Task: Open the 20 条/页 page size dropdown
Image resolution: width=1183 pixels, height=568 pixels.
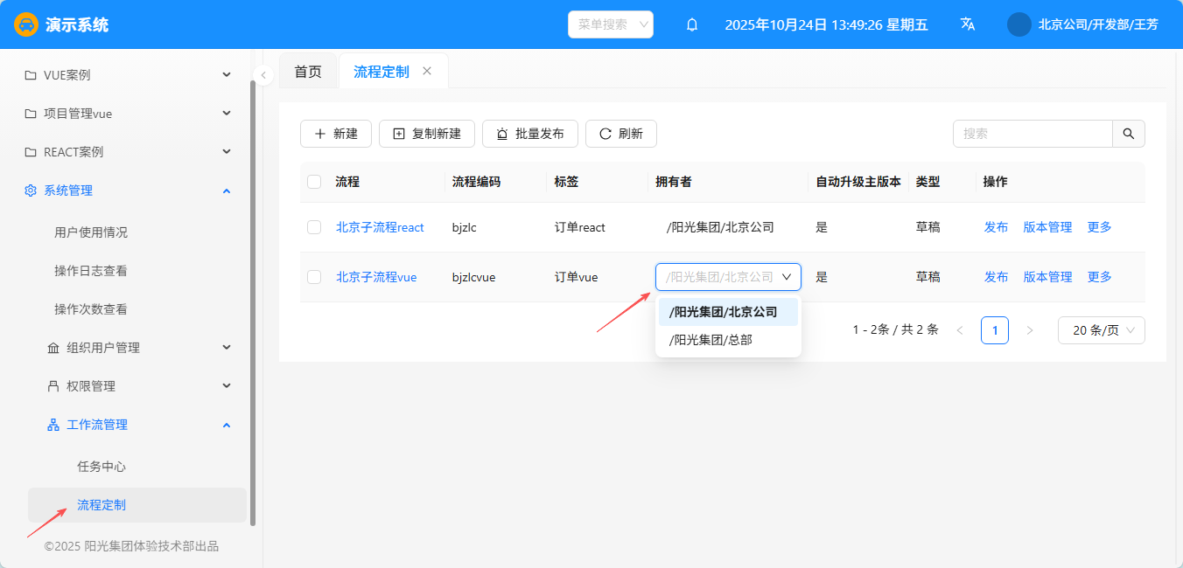Action: pos(1101,330)
